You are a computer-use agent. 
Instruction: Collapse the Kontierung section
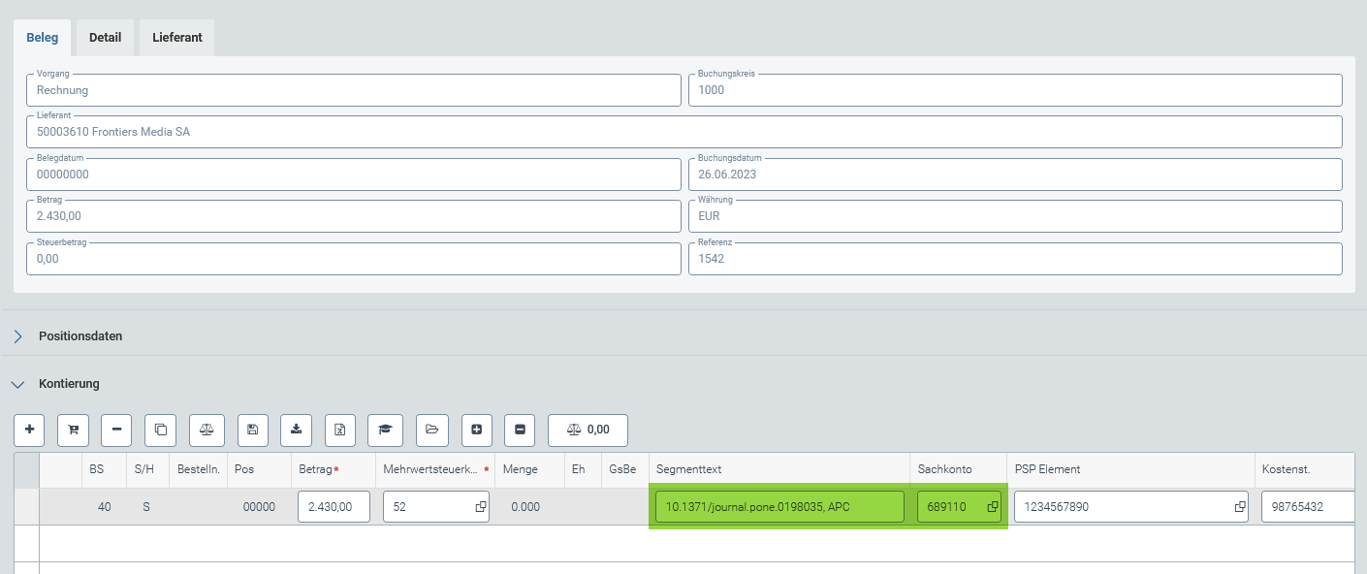tap(17, 384)
